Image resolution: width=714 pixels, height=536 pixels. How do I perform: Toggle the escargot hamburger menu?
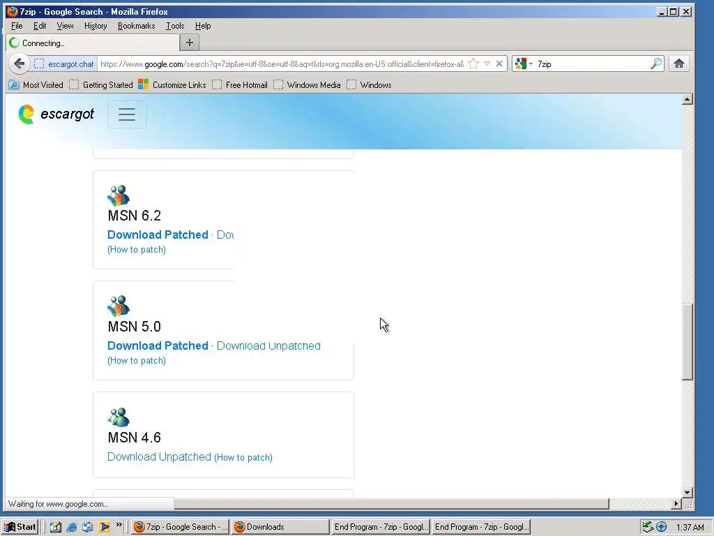tap(127, 114)
